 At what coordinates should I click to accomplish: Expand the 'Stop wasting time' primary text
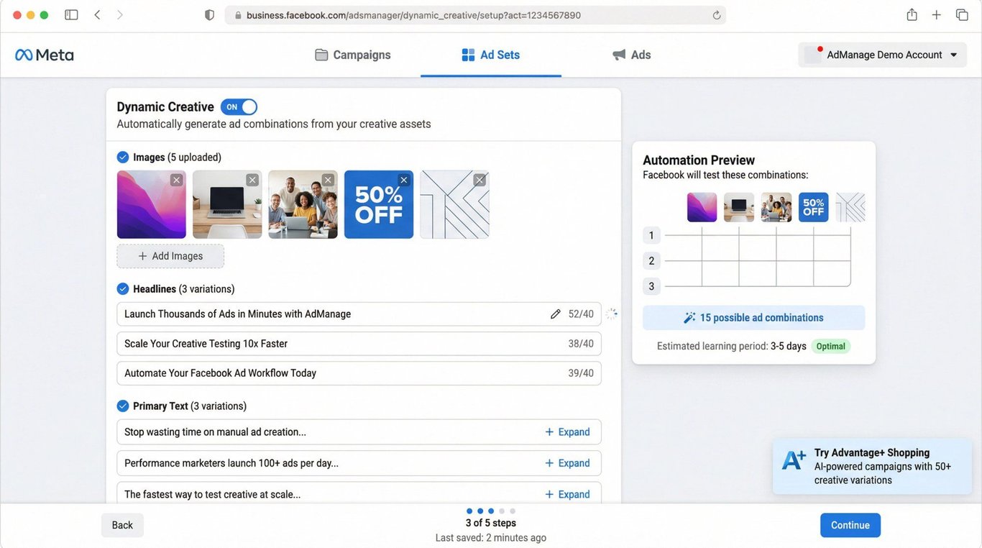click(x=567, y=432)
